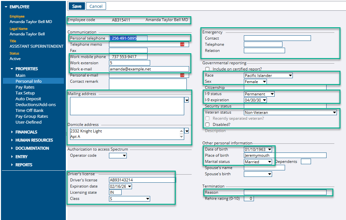The image size is (346, 220).
Task: Open the Telephone memo note icon
Action: (182, 44)
